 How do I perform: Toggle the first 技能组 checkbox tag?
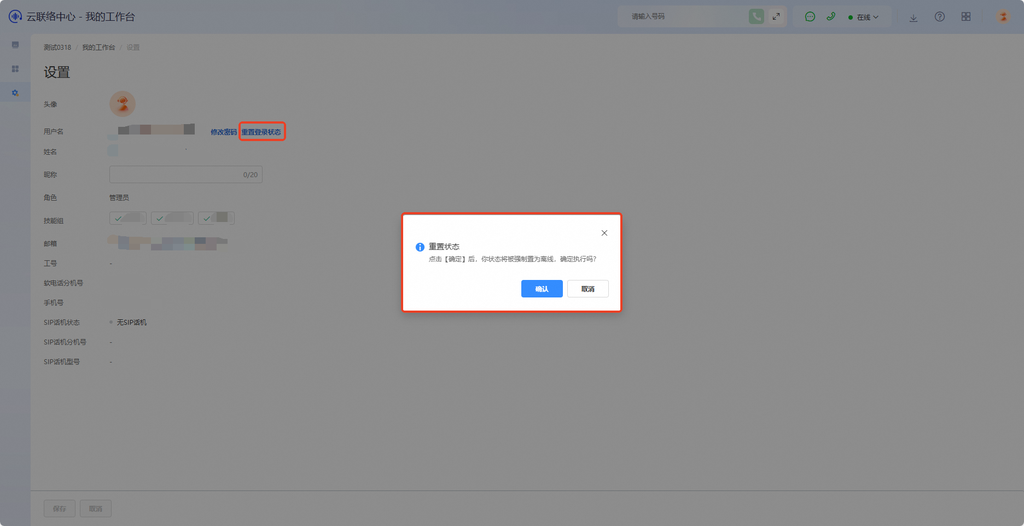(128, 218)
